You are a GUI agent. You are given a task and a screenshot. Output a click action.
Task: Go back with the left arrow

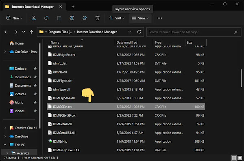[x=6, y=32]
